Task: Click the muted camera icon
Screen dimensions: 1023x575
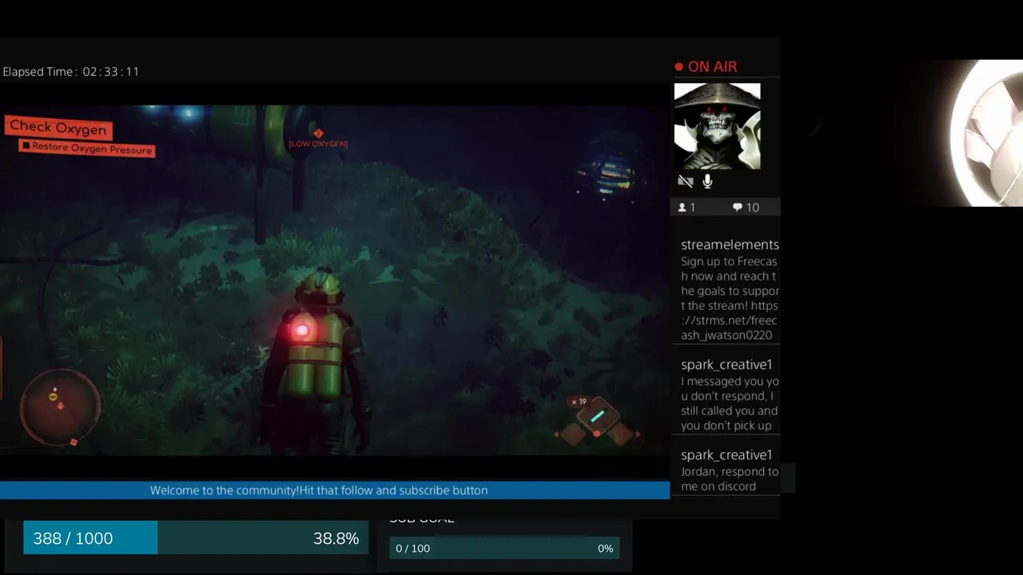Action: [685, 181]
